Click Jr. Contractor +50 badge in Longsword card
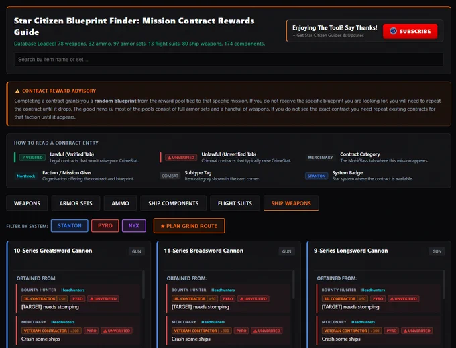The width and height of the screenshot is (456, 348). coord(345,298)
